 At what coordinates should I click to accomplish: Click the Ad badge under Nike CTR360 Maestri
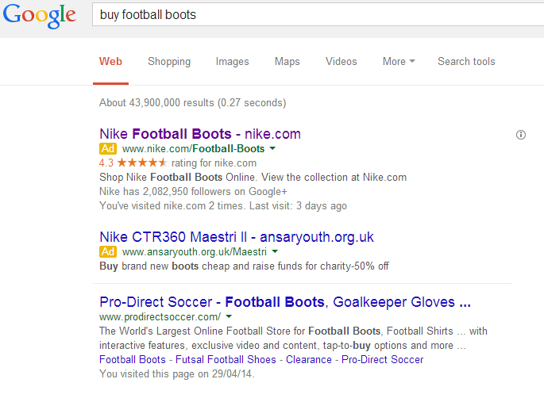click(108, 251)
